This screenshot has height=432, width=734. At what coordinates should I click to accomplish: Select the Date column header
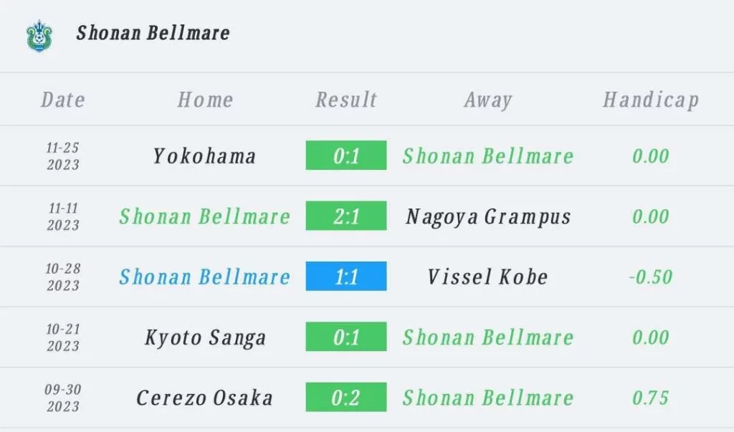63,100
